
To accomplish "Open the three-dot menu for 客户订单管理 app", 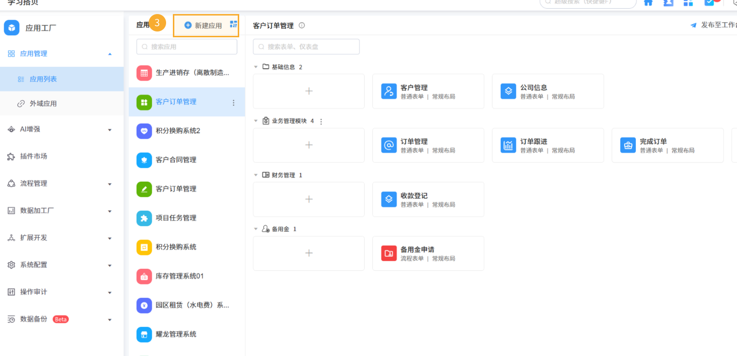I will (233, 103).
